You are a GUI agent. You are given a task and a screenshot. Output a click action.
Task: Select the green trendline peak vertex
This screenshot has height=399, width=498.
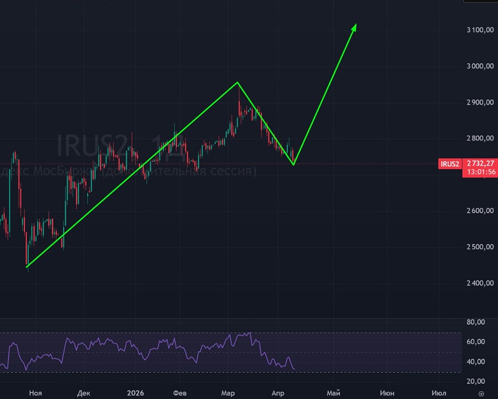click(x=238, y=83)
